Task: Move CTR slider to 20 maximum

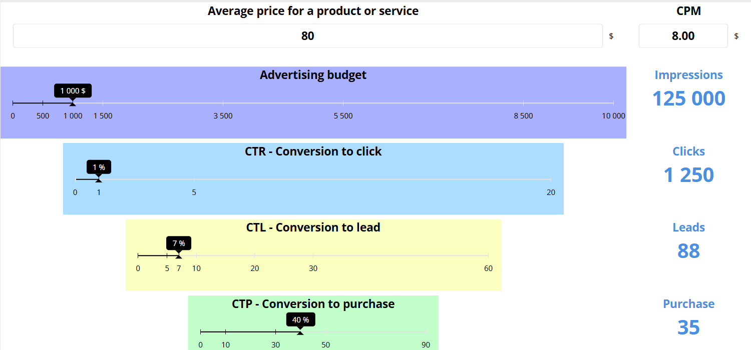Action: pos(551,179)
